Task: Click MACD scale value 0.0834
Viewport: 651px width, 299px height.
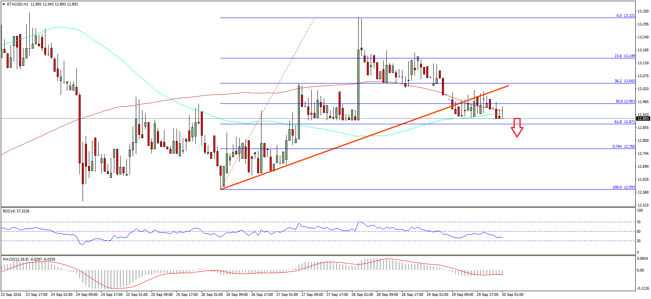Action: tap(642, 259)
